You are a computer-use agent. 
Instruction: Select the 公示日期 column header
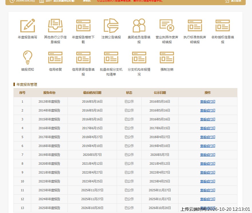160,93
